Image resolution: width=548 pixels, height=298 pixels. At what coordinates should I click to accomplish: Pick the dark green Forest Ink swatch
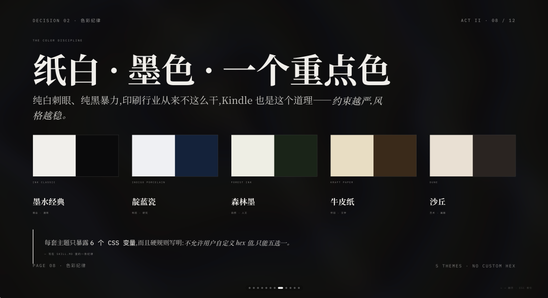(296, 156)
